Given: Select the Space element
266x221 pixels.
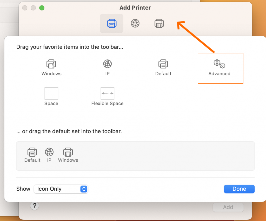Looking at the screenshot, I should pos(51,93).
